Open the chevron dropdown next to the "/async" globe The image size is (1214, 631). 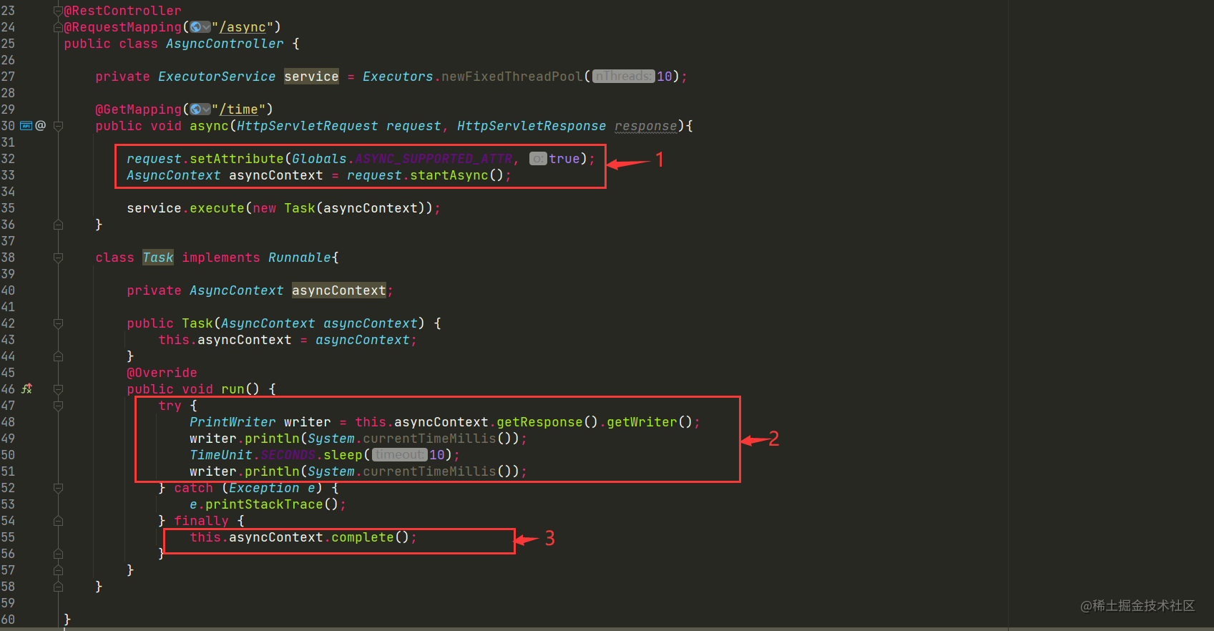(x=206, y=27)
